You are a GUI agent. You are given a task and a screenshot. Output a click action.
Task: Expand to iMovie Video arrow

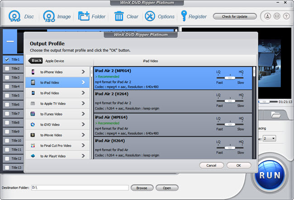tap(83, 135)
